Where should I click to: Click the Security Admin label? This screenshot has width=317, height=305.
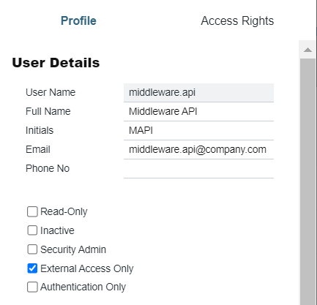pyautogui.click(x=73, y=249)
